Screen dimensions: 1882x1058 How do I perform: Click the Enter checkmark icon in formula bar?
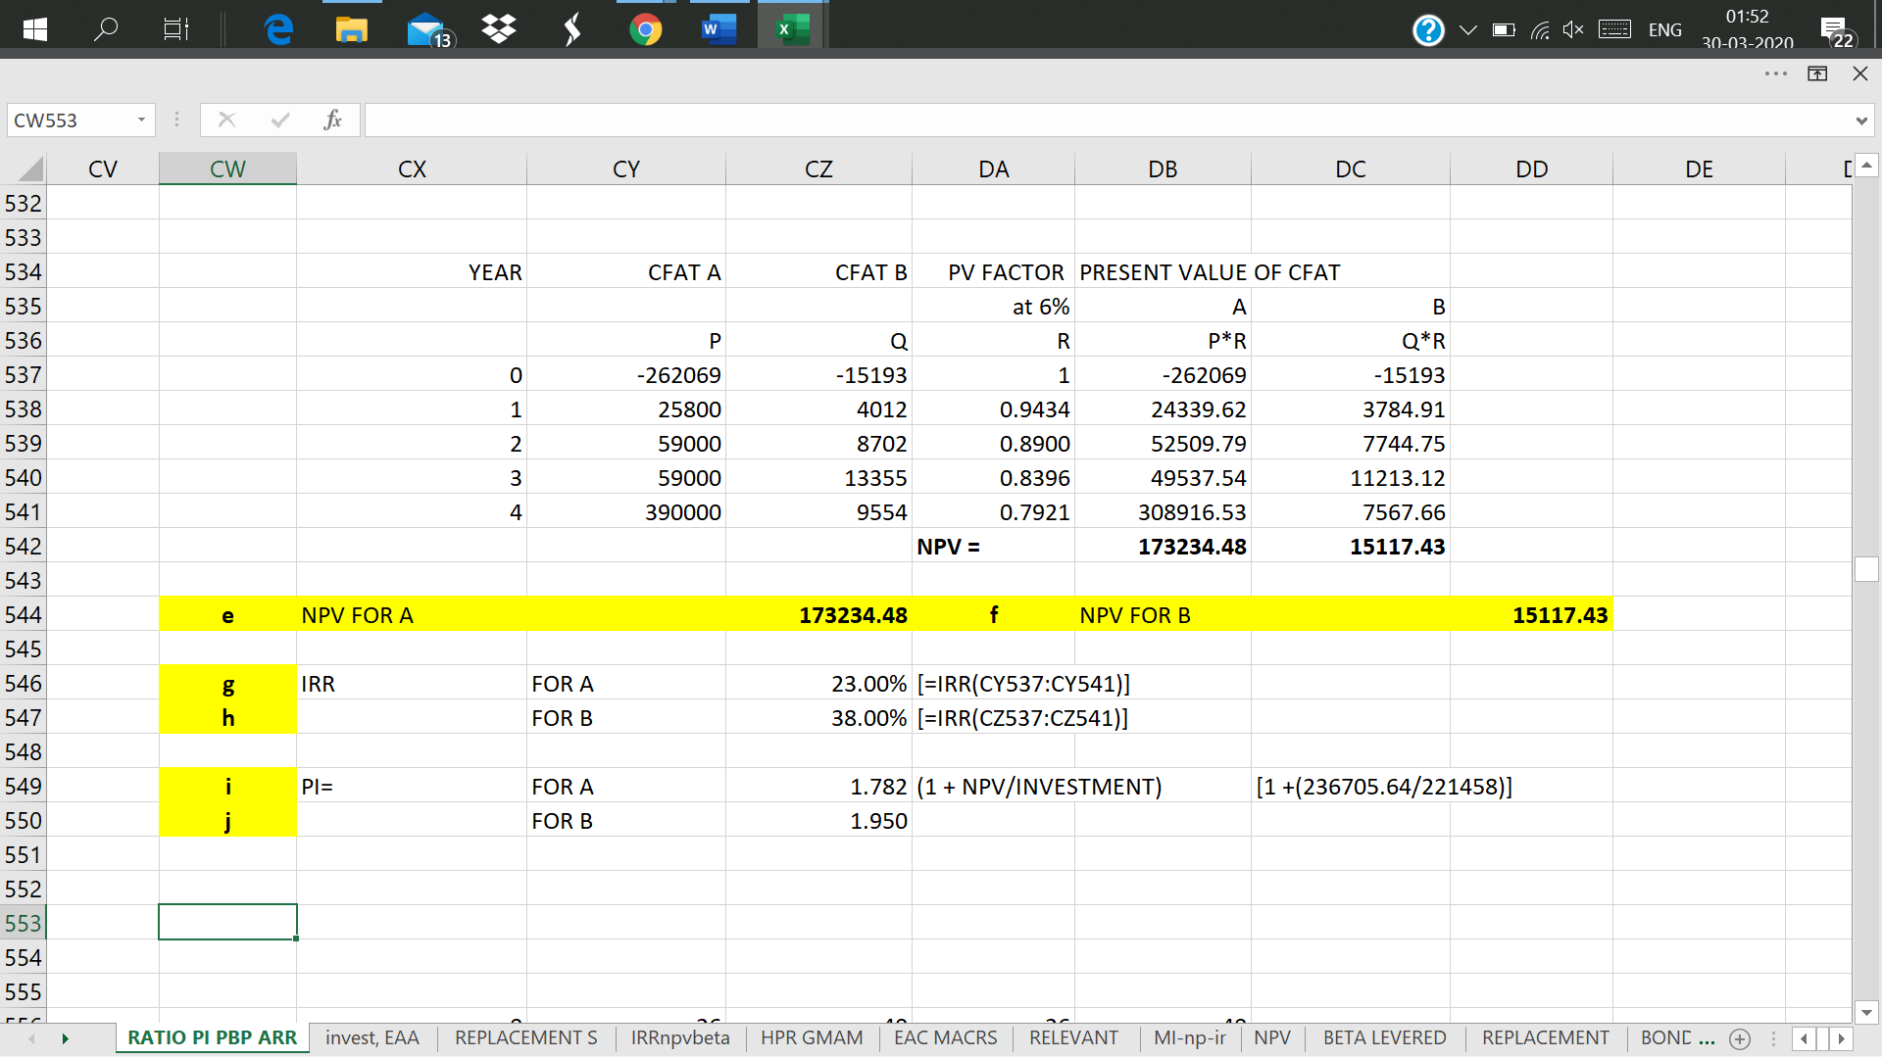280,120
